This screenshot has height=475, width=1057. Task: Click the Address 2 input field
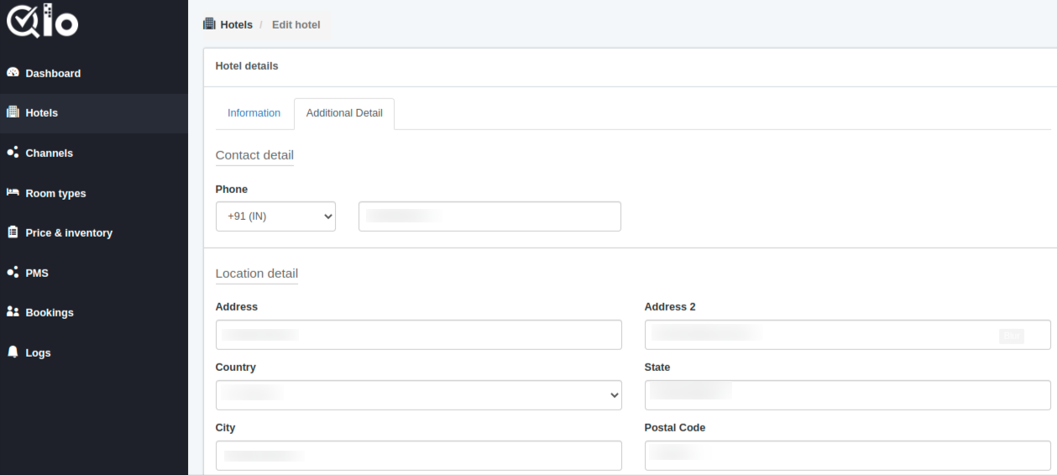click(x=847, y=335)
